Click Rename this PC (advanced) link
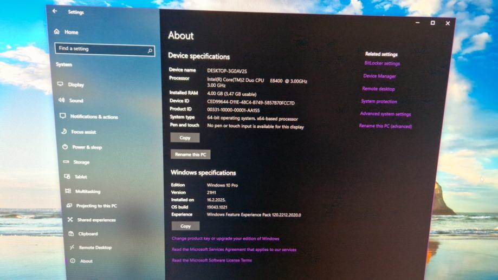 385,126
